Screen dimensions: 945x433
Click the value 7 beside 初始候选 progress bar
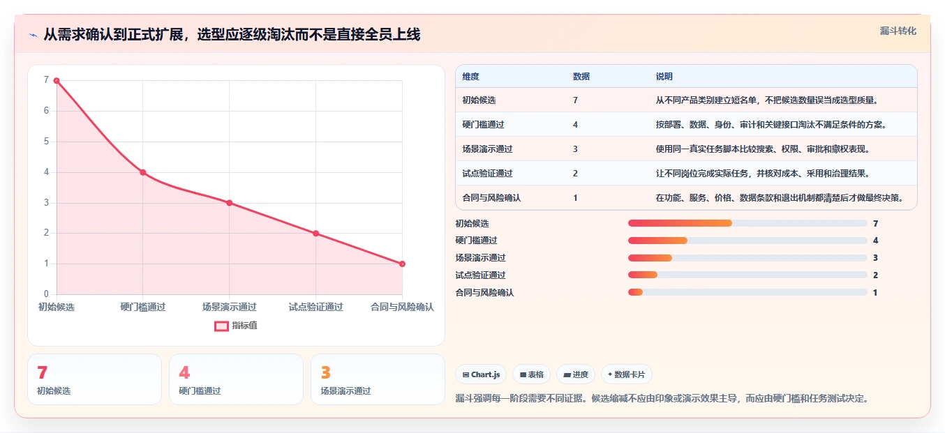[875, 224]
